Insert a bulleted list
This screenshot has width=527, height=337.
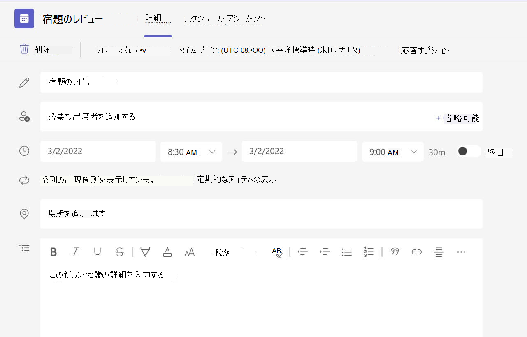[347, 252]
